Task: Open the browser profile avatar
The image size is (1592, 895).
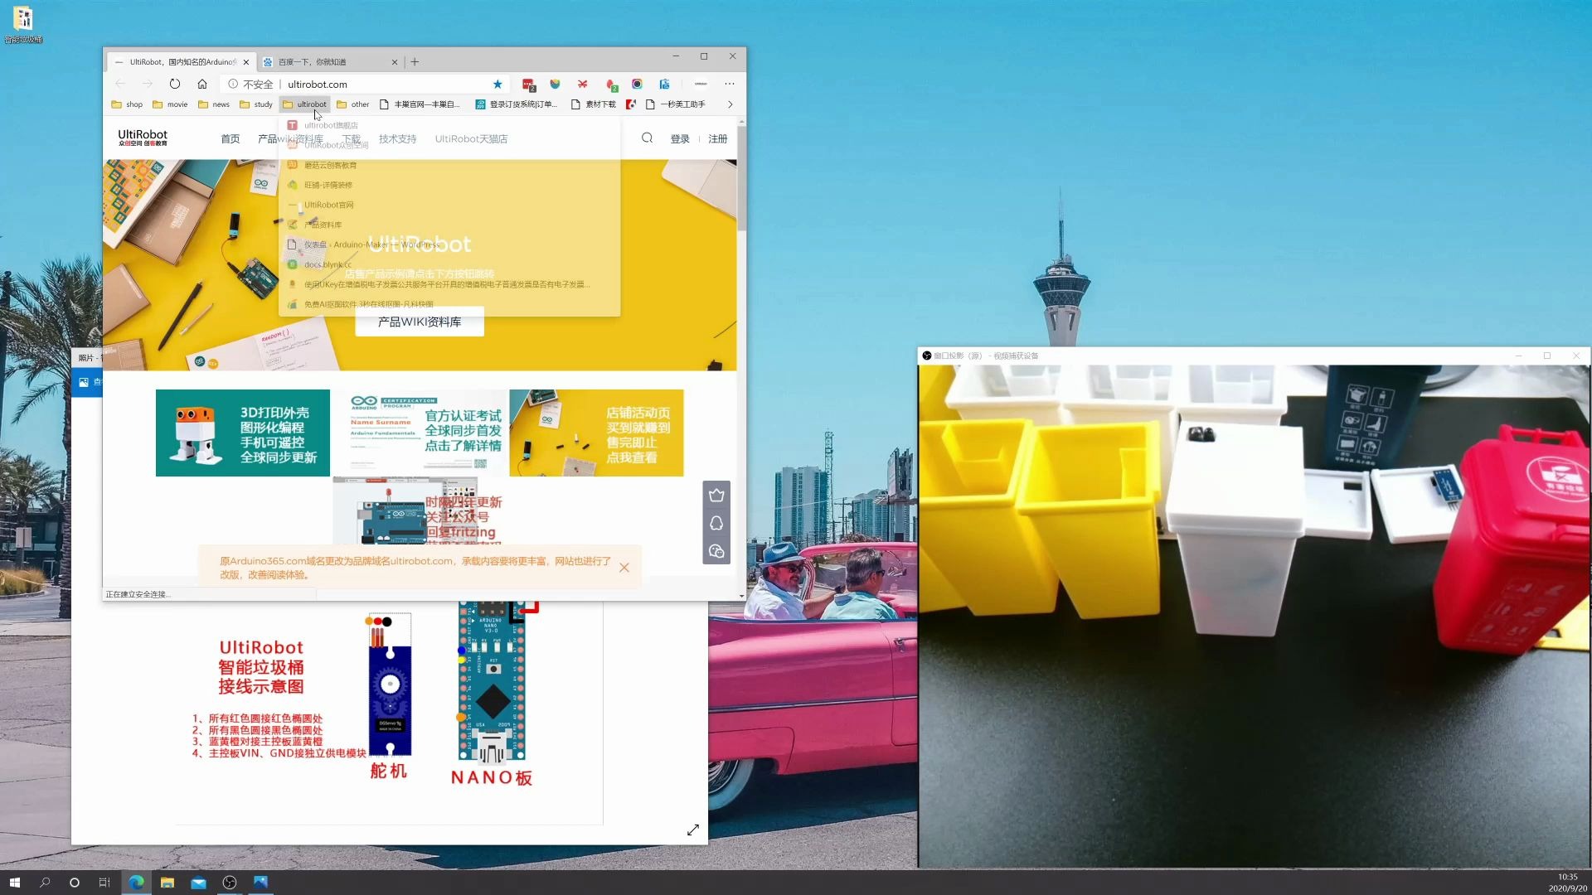Action: (x=701, y=84)
